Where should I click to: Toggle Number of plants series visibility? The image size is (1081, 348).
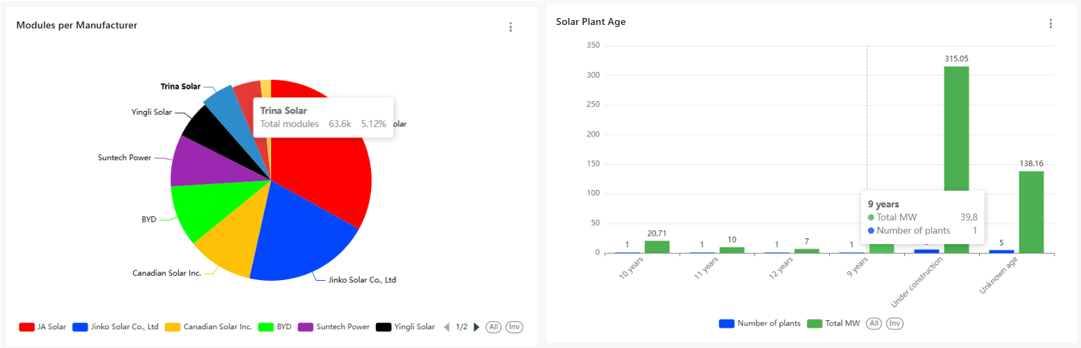coord(760,323)
